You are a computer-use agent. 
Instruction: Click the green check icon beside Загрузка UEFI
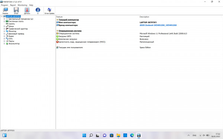point(57,36)
